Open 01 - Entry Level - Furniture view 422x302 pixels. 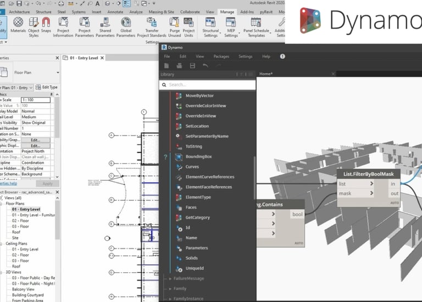tap(34, 215)
